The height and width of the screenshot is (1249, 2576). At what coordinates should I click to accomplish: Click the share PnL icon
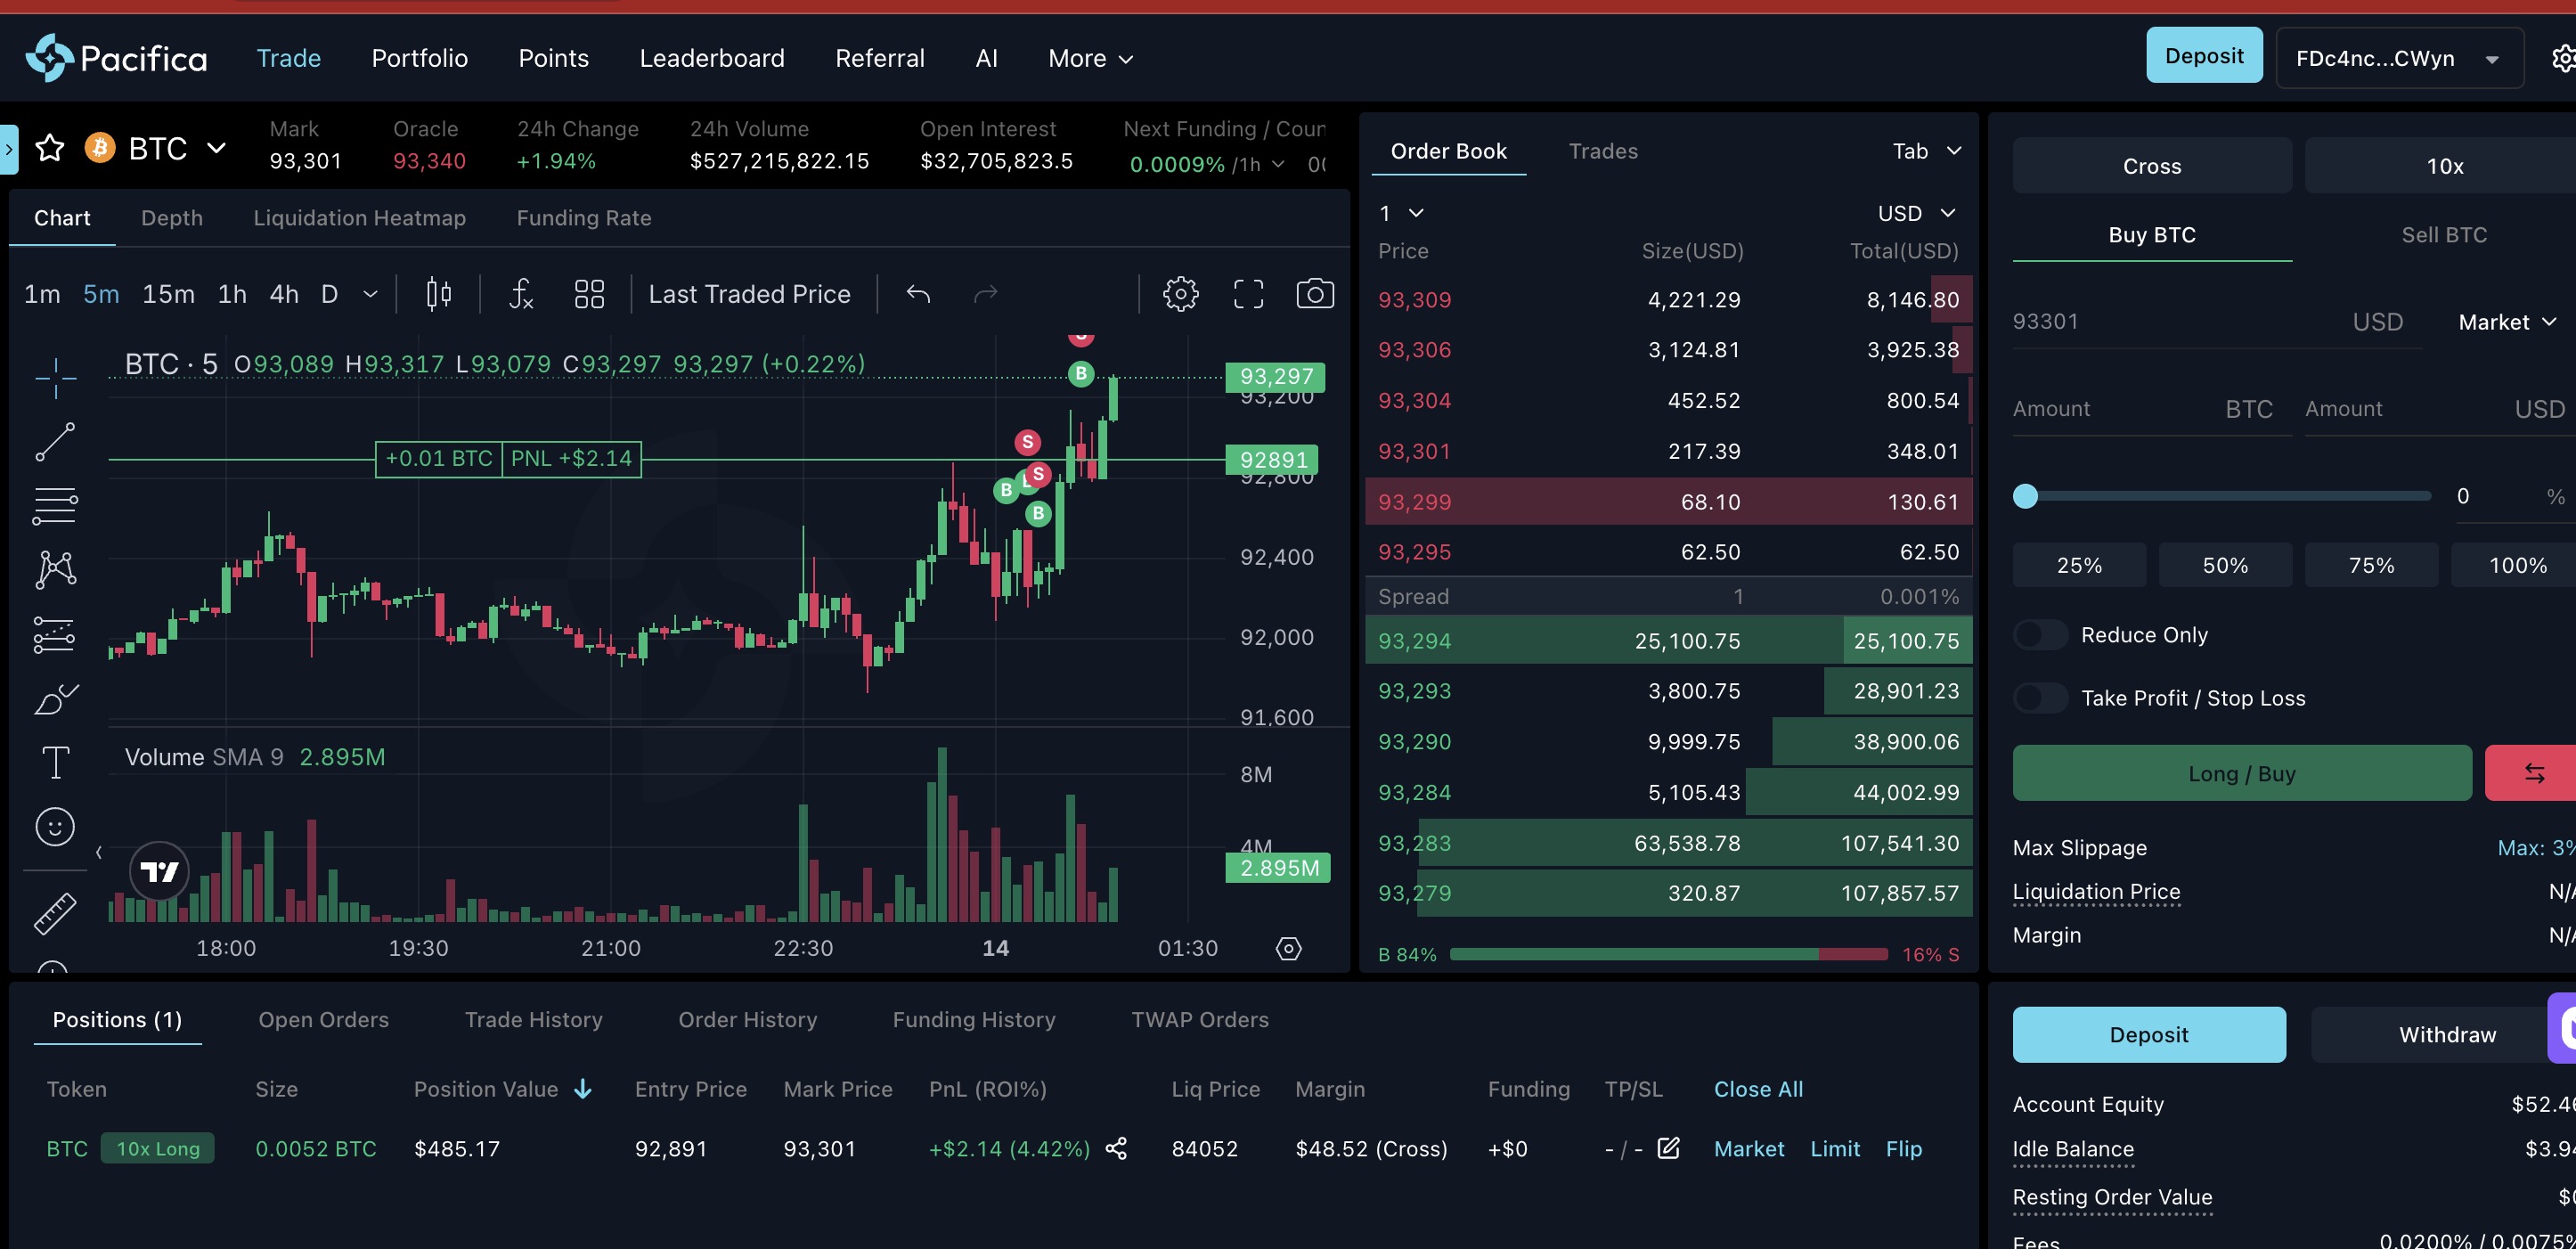pyautogui.click(x=1116, y=1149)
